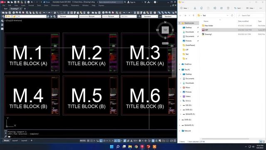Toggle grid display in AutoCAD status bar
Image resolution: width=266 pixels, height=150 pixels.
[88, 141]
